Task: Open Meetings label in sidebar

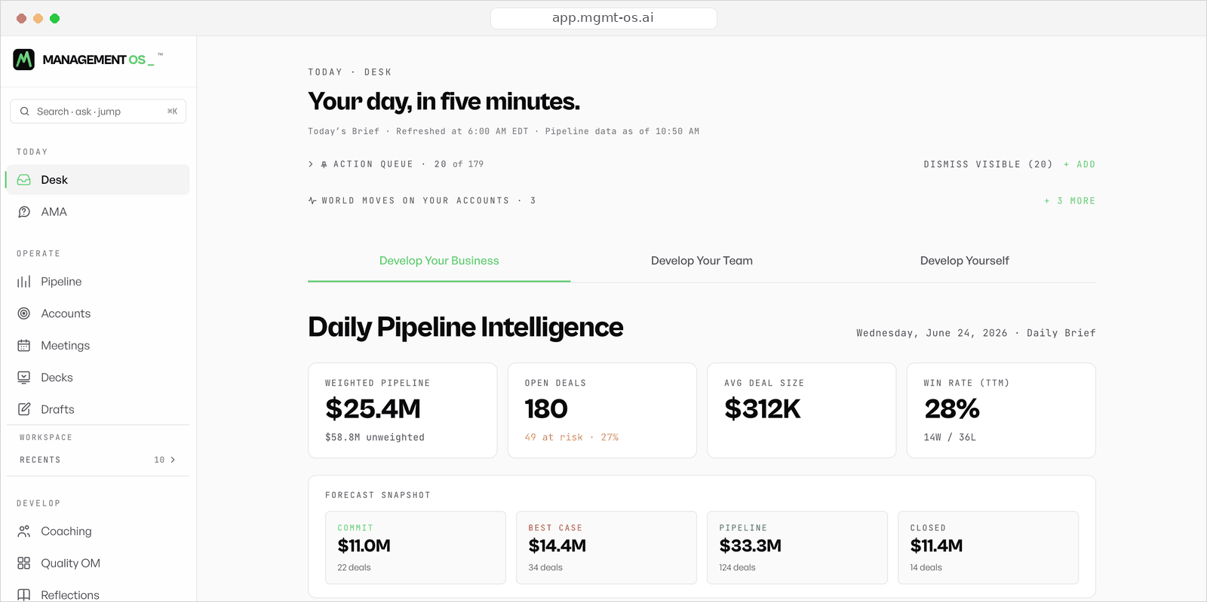Action: coord(65,346)
